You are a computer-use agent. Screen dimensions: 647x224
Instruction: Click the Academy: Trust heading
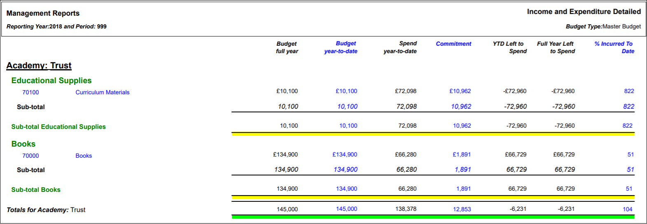pos(39,65)
